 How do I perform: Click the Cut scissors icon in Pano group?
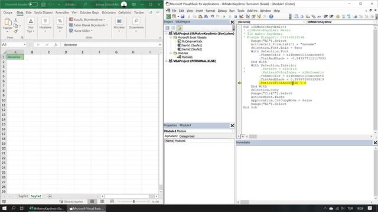16,20
